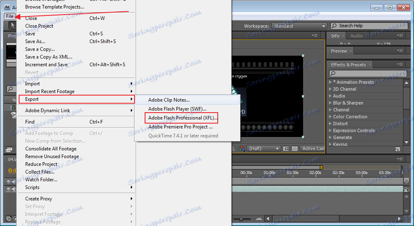The width and height of the screenshot is (414, 226).
Task: Open the Active Camera view dropdown
Action: coord(312,149)
